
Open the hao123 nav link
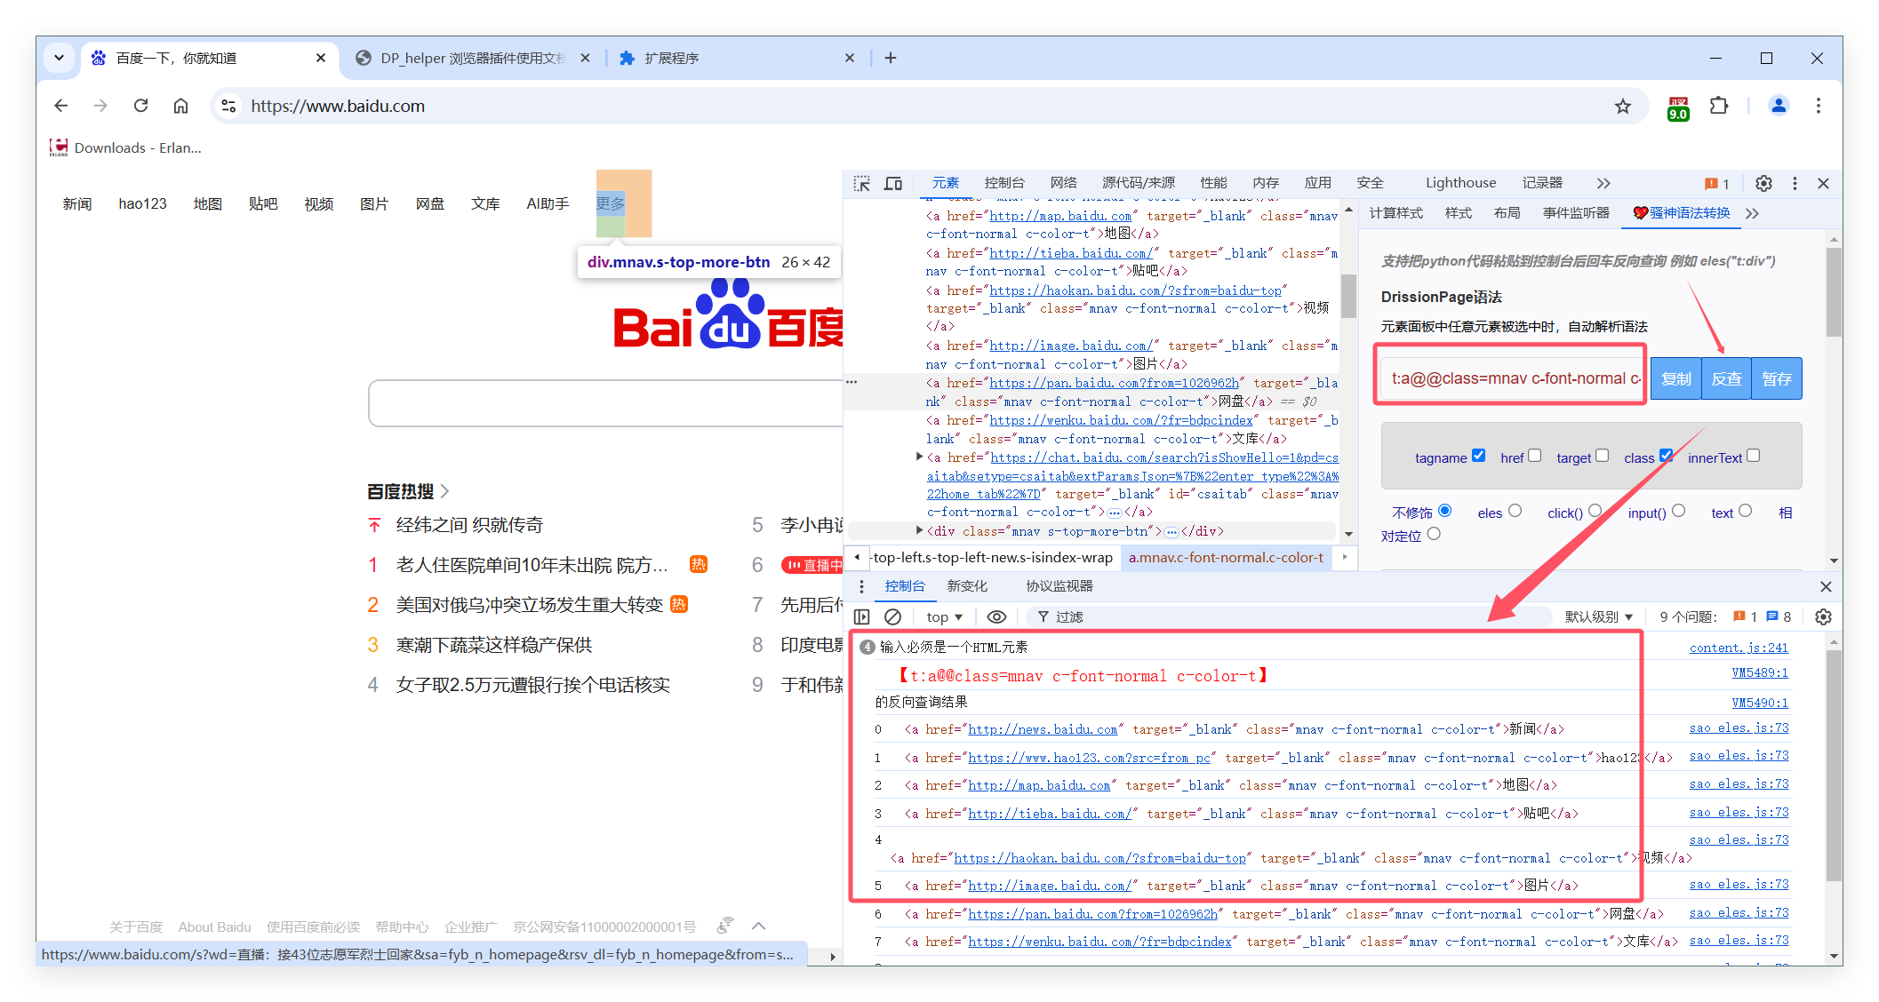pyautogui.click(x=142, y=203)
